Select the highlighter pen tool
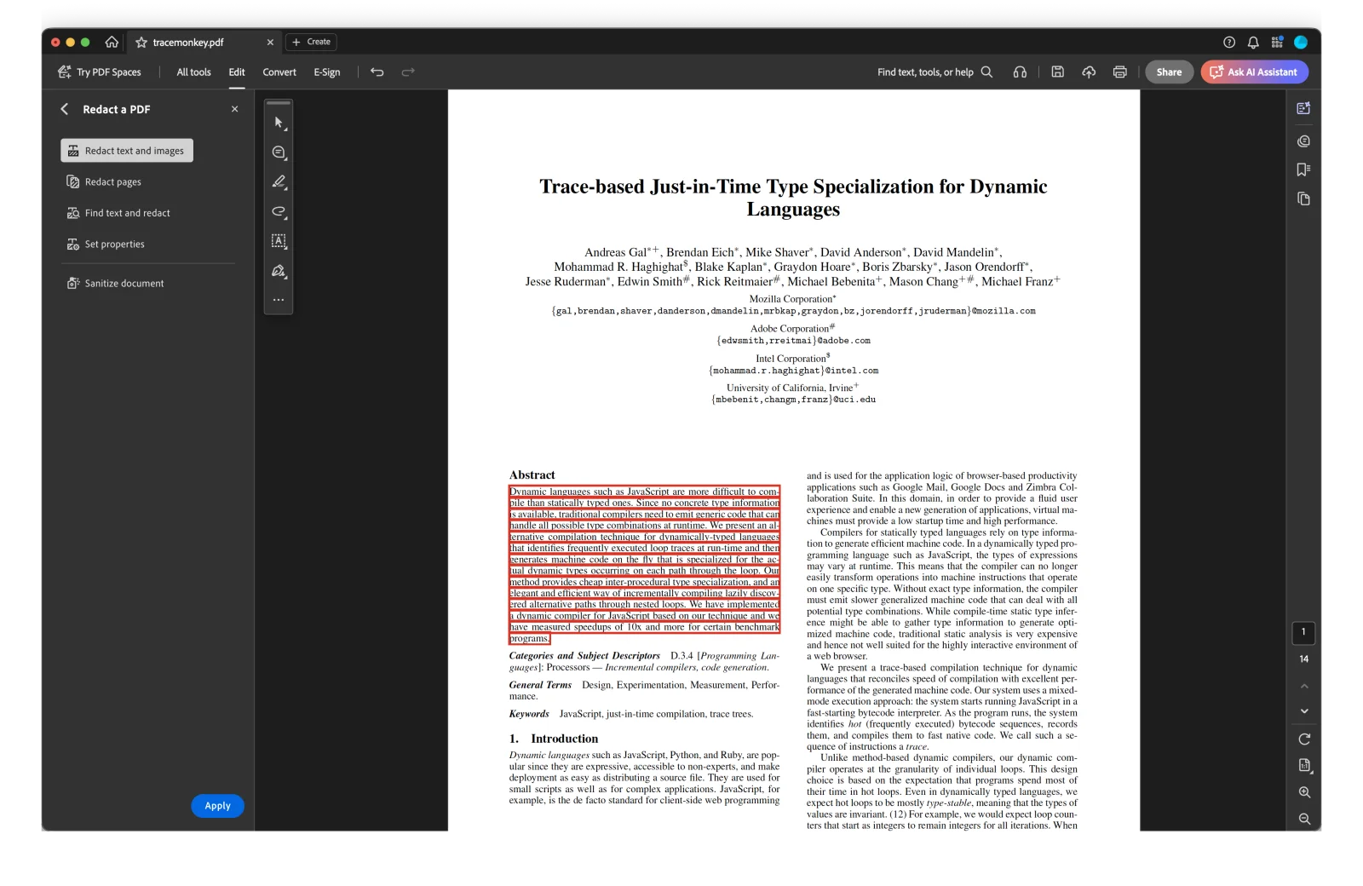The image size is (1363, 886). click(279, 181)
